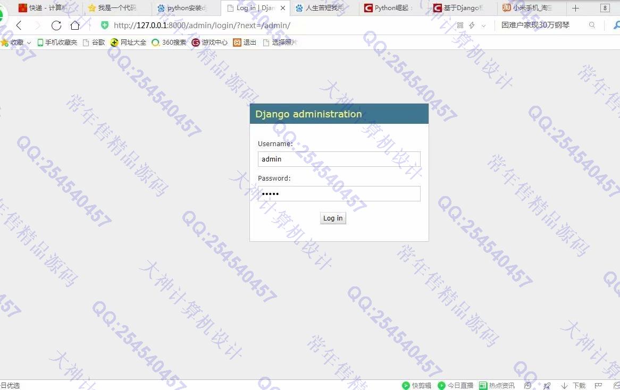This screenshot has height=390, width=620.
Task: Click the Username: label
Action: 275,144
